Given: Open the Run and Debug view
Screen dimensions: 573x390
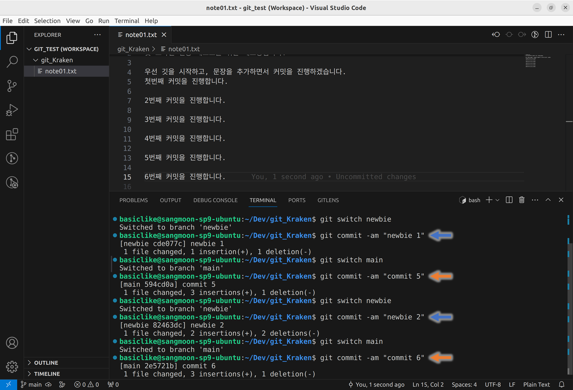Looking at the screenshot, I should click(x=12, y=110).
